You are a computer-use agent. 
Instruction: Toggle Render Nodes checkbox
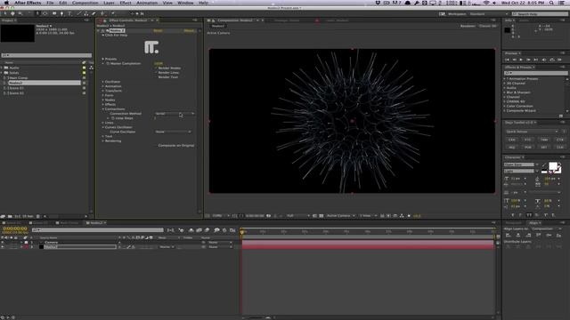click(157, 68)
